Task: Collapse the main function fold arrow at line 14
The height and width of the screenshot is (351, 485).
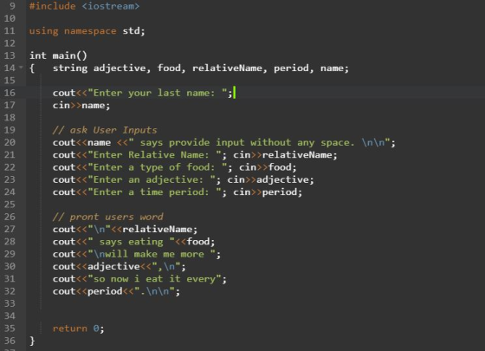Action: point(21,68)
